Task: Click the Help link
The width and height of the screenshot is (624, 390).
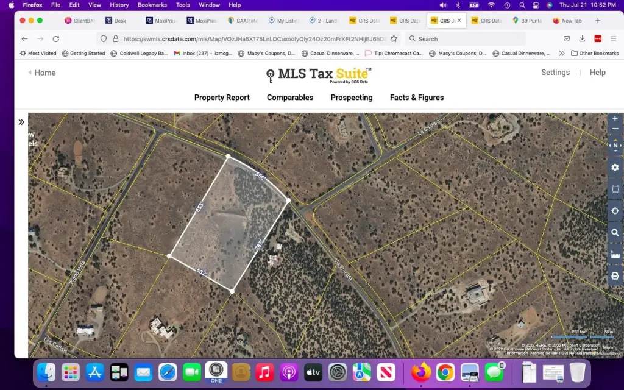Action: [598, 72]
